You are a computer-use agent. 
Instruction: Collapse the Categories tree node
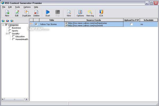pyautogui.click(x=3, y=25)
